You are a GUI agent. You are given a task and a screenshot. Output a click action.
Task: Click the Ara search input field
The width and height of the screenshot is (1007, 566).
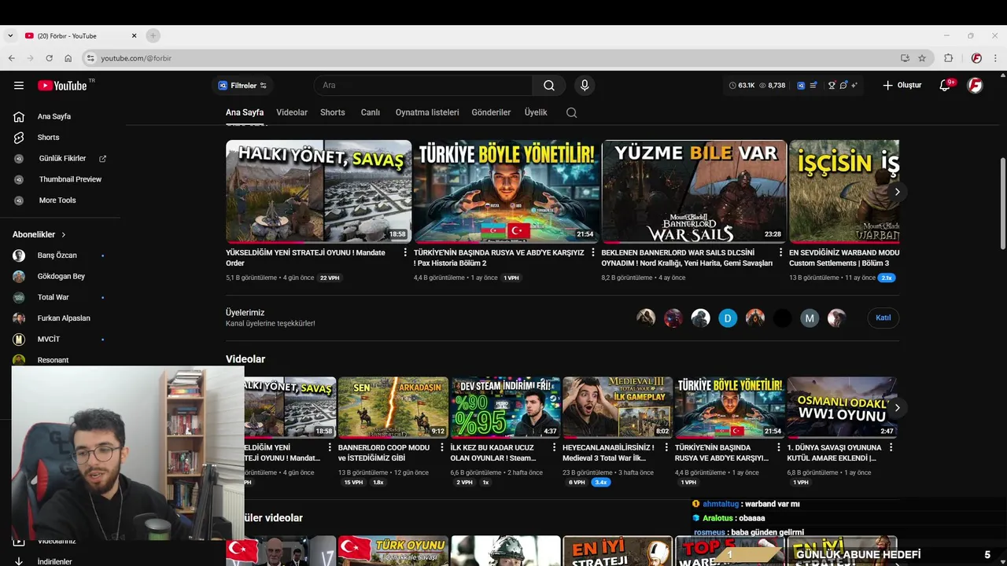pyautogui.click(x=423, y=85)
